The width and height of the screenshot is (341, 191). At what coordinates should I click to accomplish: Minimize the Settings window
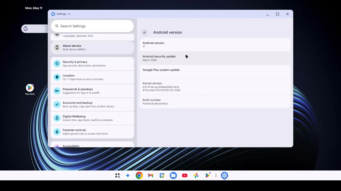[x=268, y=14]
